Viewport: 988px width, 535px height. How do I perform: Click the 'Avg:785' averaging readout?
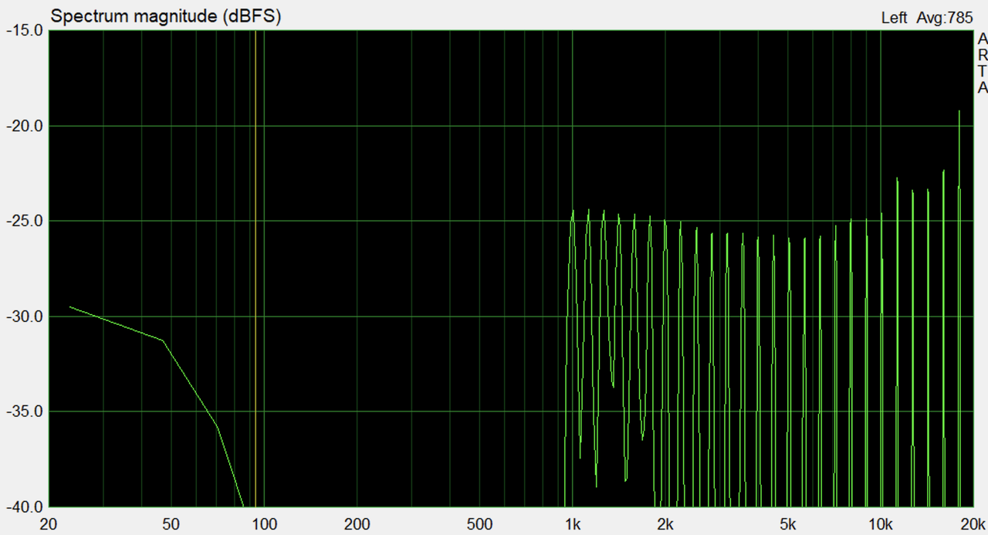point(945,19)
